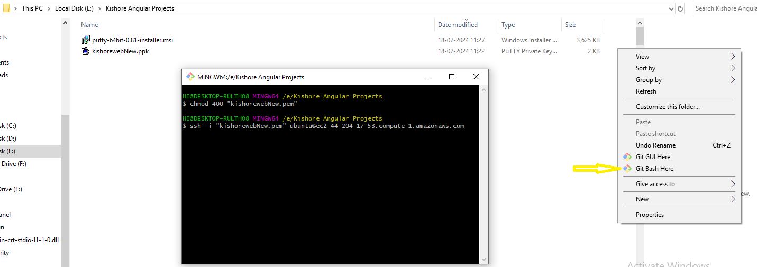Click This PC in breadcrumb path
Image resolution: width=757 pixels, height=267 pixels.
32,8
